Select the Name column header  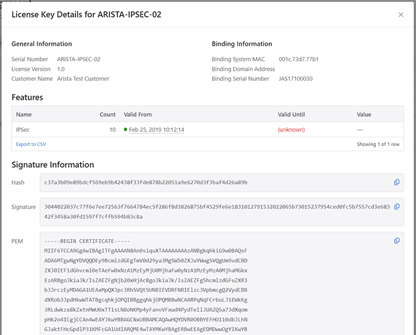tap(24, 114)
